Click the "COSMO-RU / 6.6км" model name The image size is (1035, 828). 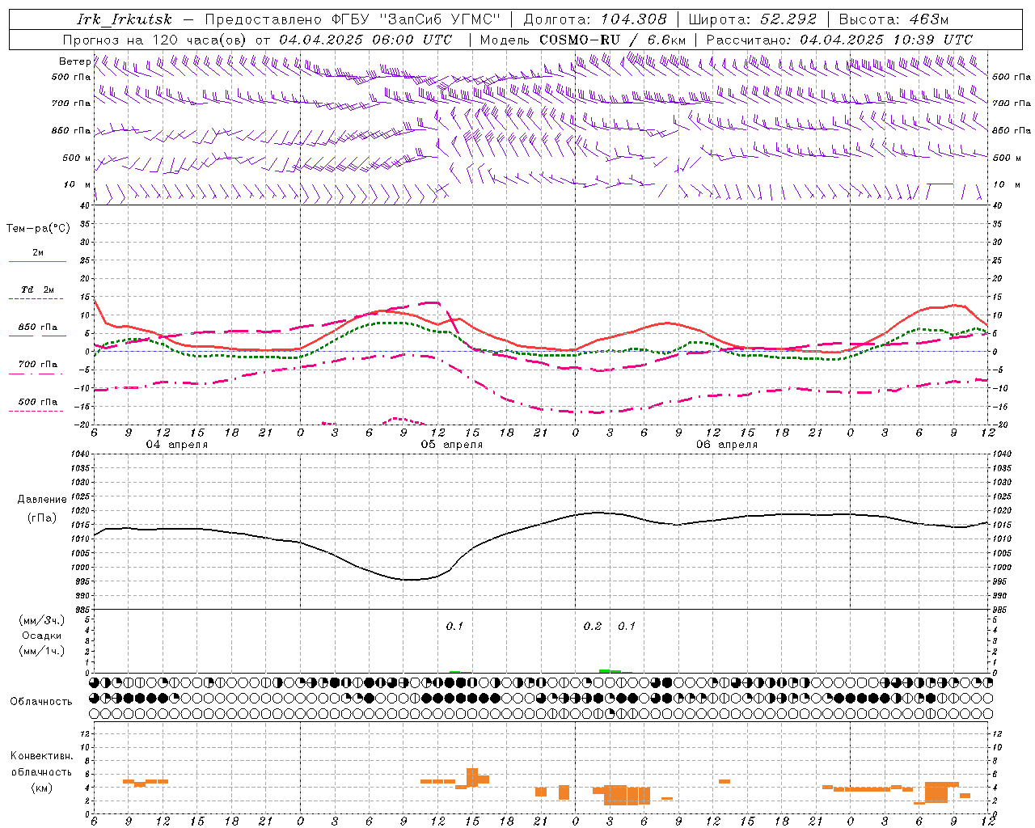click(x=612, y=40)
